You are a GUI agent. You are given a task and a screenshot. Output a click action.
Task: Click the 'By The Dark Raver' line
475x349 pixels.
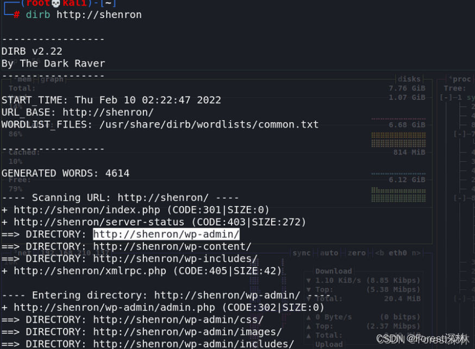[x=53, y=63]
